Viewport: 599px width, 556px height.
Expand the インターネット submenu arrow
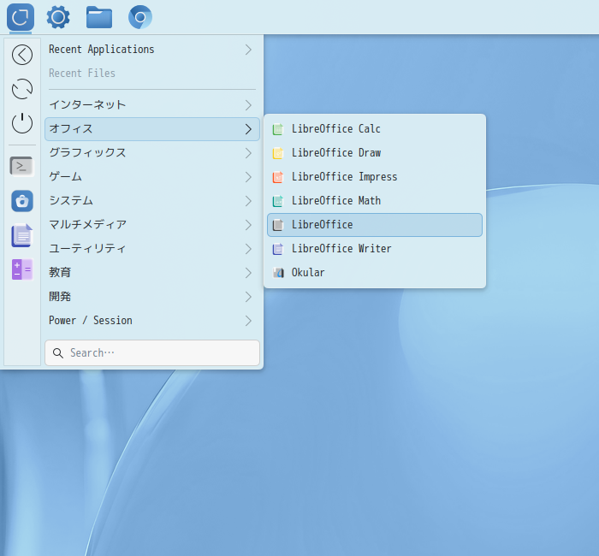click(x=248, y=105)
